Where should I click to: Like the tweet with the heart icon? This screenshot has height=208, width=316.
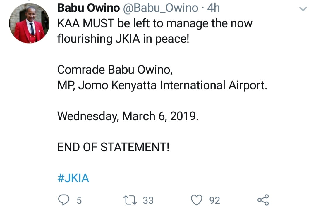197,200
